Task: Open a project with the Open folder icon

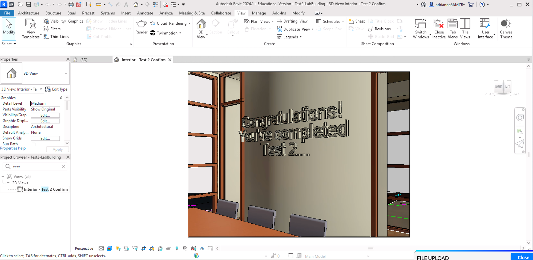Action: [20, 5]
